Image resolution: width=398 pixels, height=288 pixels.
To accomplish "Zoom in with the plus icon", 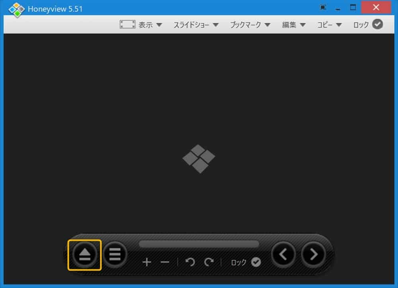I will pos(147,262).
